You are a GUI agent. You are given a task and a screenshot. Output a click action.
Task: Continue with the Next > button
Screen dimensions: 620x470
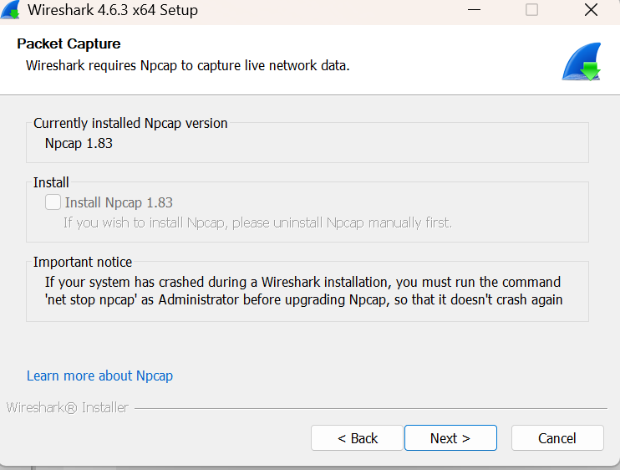coord(450,438)
